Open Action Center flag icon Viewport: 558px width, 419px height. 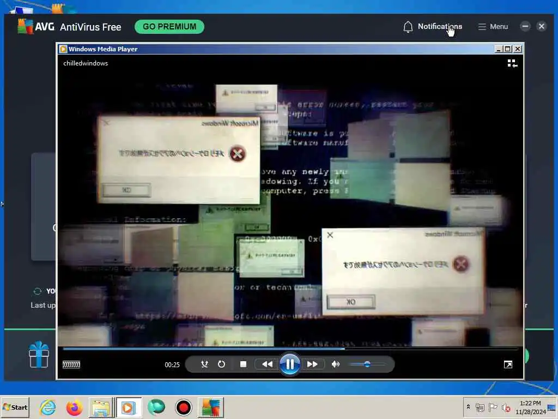493,407
